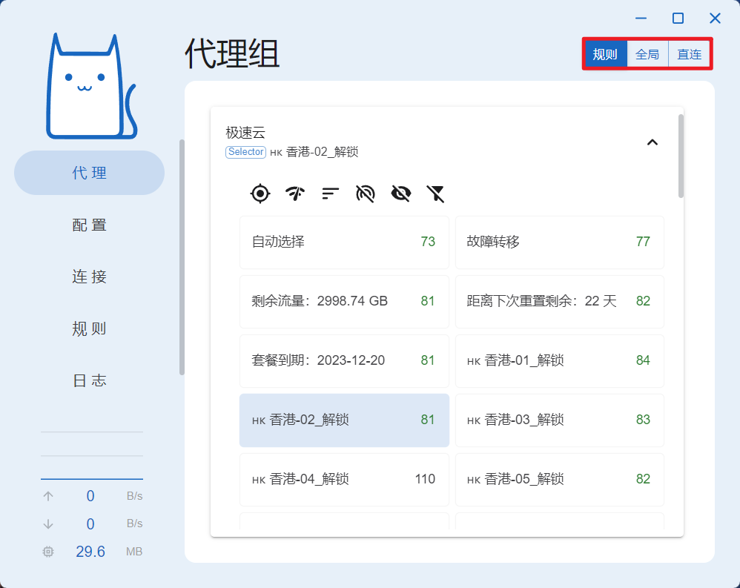Select the 香港-03_解锁 proxy
This screenshot has width=740, height=588.
pyautogui.click(x=560, y=420)
